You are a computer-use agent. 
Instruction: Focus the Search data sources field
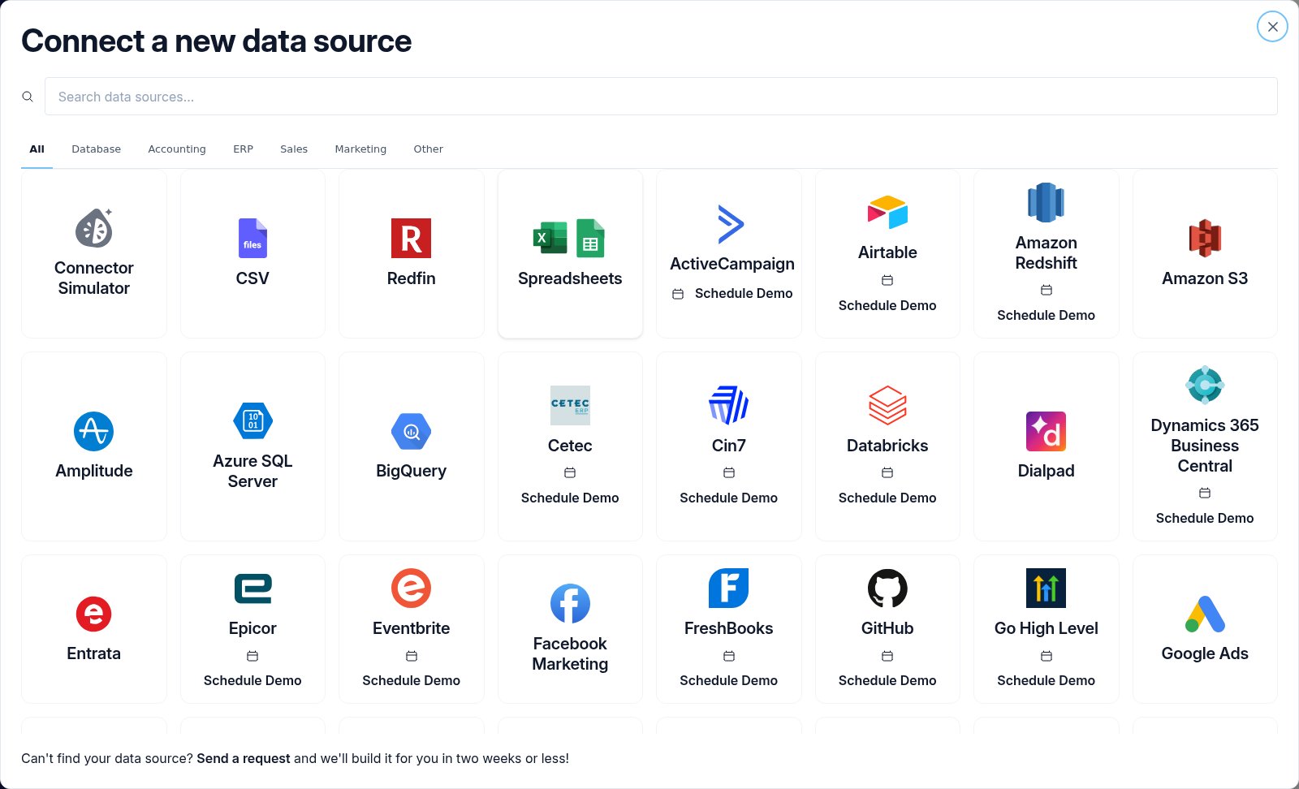661,97
